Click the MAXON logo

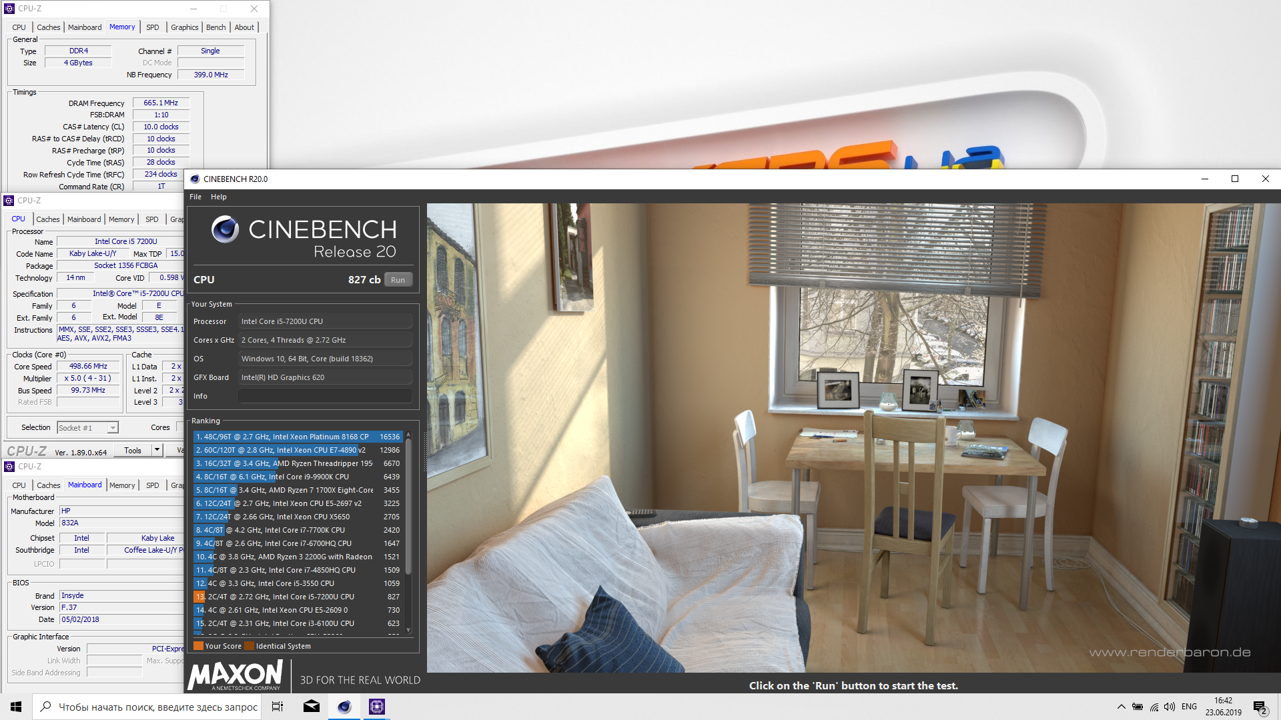click(x=236, y=675)
